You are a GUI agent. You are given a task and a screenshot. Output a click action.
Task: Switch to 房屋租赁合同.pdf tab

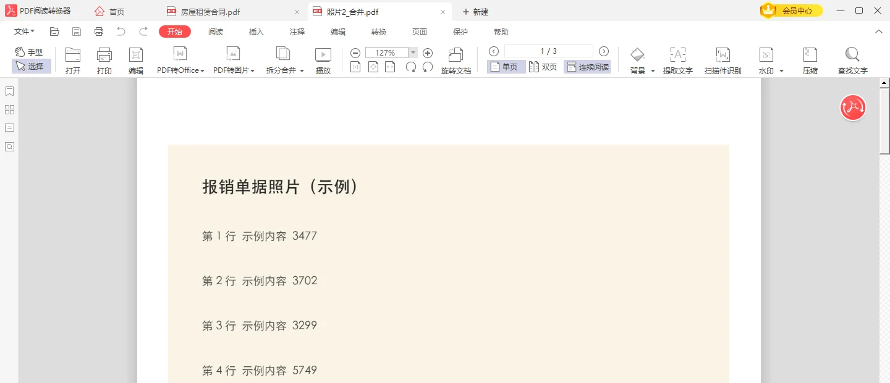pyautogui.click(x=234, y=11)
